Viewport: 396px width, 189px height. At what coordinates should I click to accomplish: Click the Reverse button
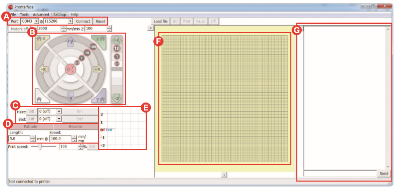point(75,127)
